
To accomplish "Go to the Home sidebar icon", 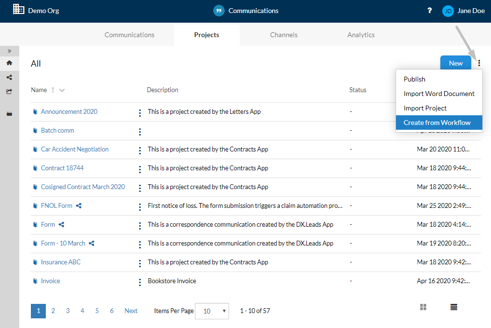I will 9,63.
